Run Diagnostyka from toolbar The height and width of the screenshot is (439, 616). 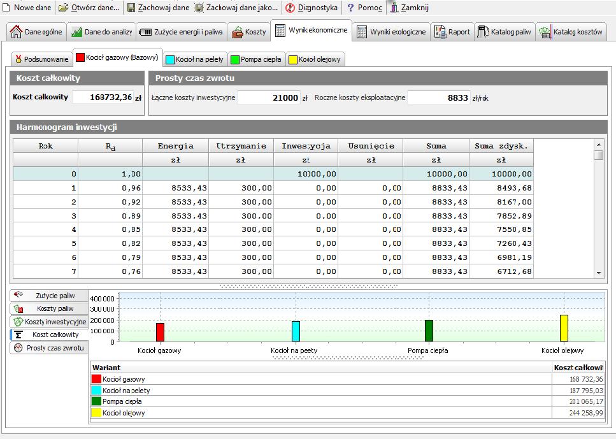point(312,8)
